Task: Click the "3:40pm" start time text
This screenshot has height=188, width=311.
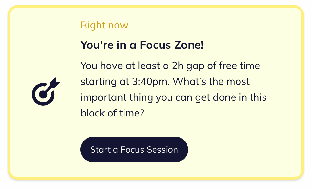Action: 150,82
